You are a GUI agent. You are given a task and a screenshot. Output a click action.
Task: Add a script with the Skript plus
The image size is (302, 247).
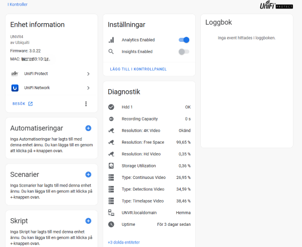pyautogui.click(x=88, y=221)
